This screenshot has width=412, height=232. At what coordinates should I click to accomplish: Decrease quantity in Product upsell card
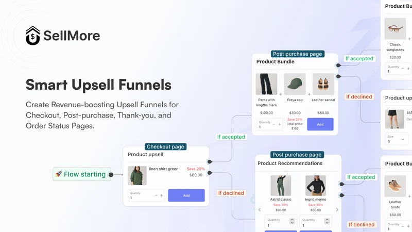[156, 195]
